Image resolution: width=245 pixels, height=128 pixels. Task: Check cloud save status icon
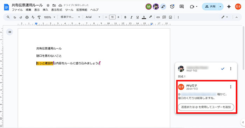[x=60, y=5]
